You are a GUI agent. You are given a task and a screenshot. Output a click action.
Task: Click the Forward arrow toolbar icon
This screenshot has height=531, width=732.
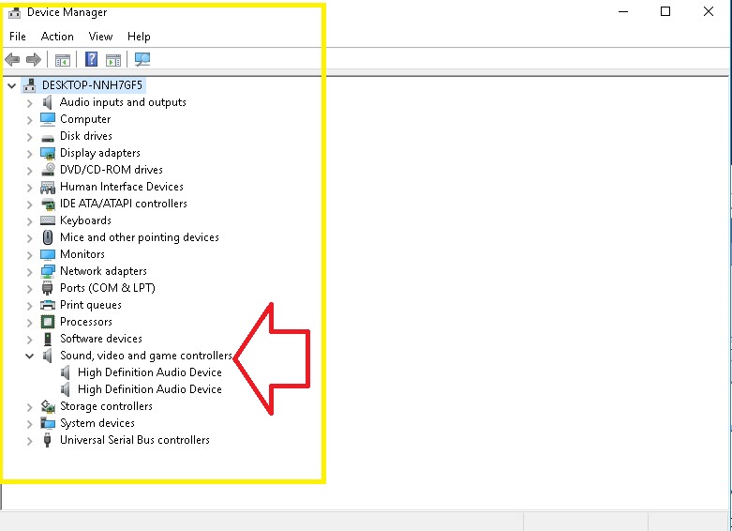(x=34, y=59)
